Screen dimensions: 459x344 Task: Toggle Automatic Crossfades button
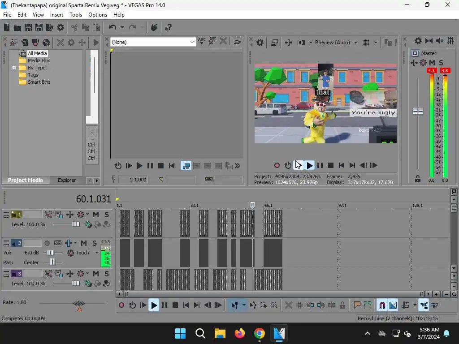(x=393, y=305)
